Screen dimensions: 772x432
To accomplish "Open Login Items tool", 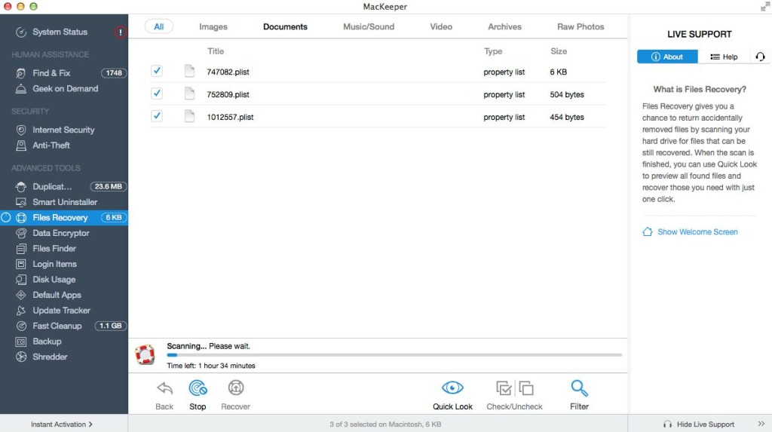I will point(54,264).
